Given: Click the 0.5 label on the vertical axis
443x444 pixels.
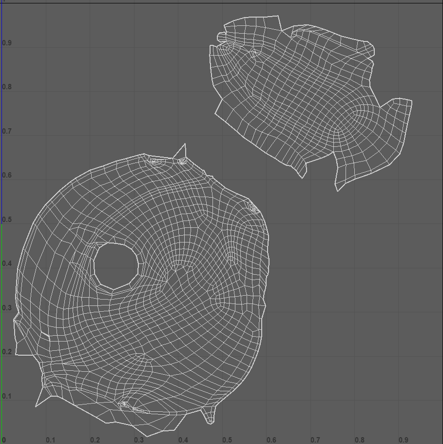Looking at the screenshot, I should tap(7, 220).
